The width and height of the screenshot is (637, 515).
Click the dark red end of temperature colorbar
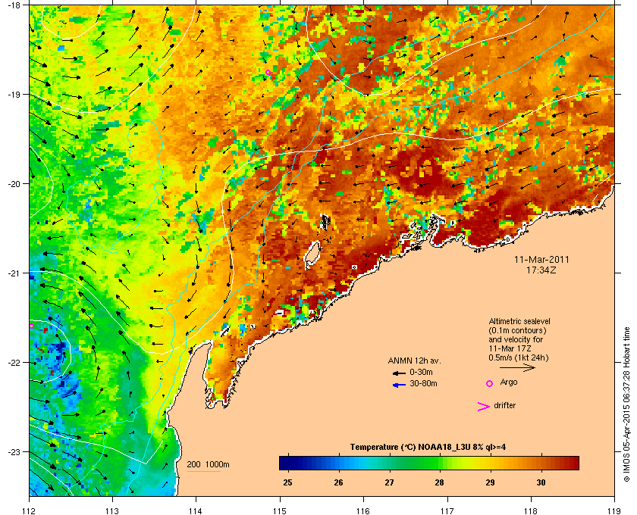(x=573, y=463)
